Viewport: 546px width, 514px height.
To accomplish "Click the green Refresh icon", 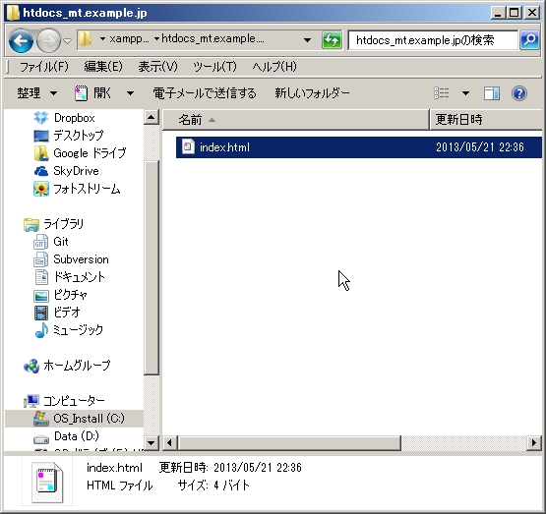I will point(332,40).
